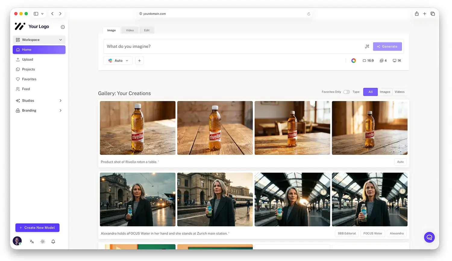Filter gallery type to Videos
The image size is (452, 261).
coord(400,92)
